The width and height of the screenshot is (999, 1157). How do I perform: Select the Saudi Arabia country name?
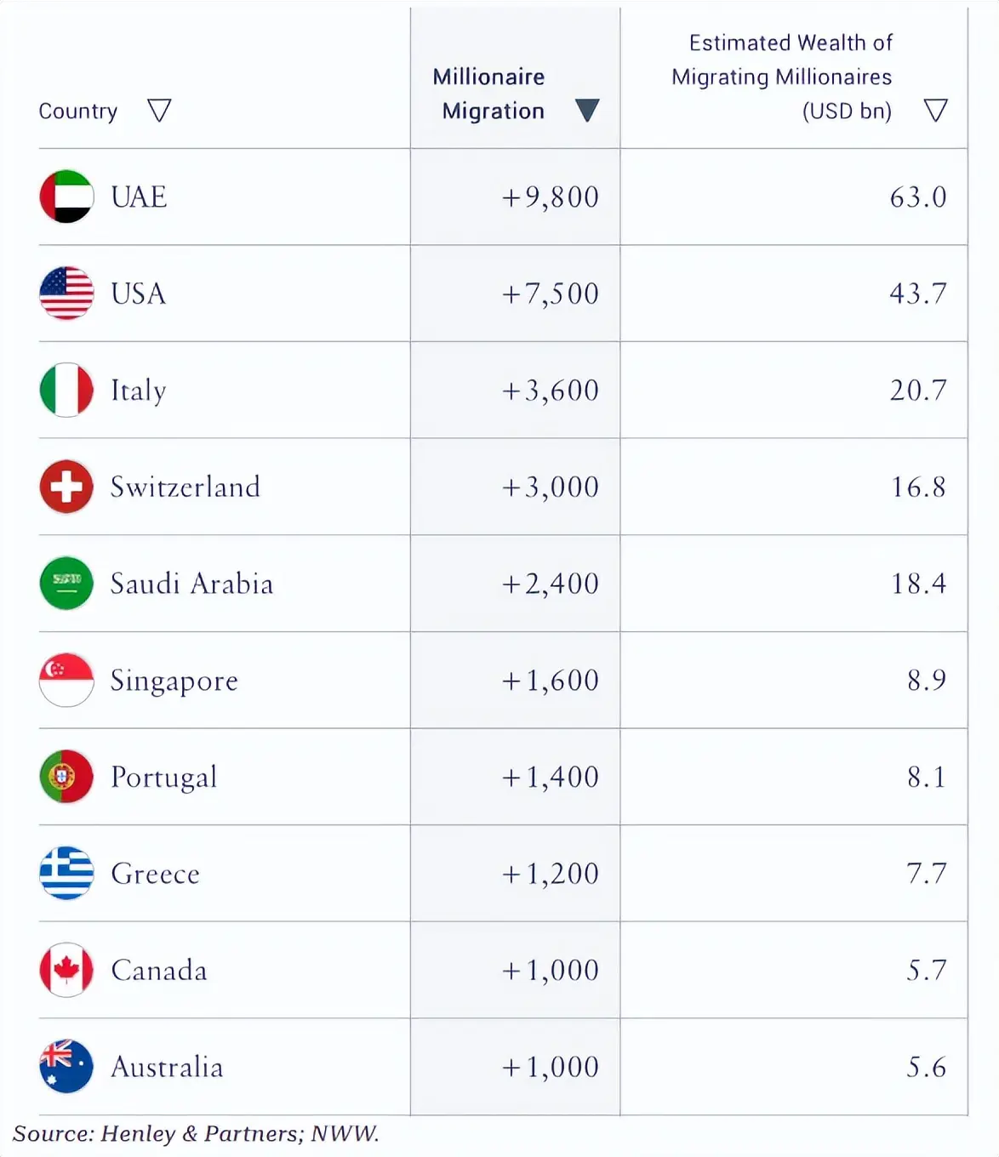coord(192,584)
